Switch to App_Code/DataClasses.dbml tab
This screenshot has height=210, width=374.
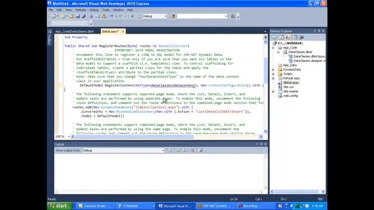point(74,32)
